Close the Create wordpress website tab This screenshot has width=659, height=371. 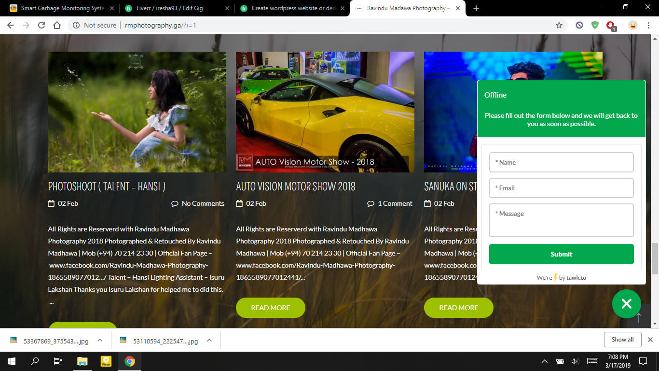(x=342, y=8)
